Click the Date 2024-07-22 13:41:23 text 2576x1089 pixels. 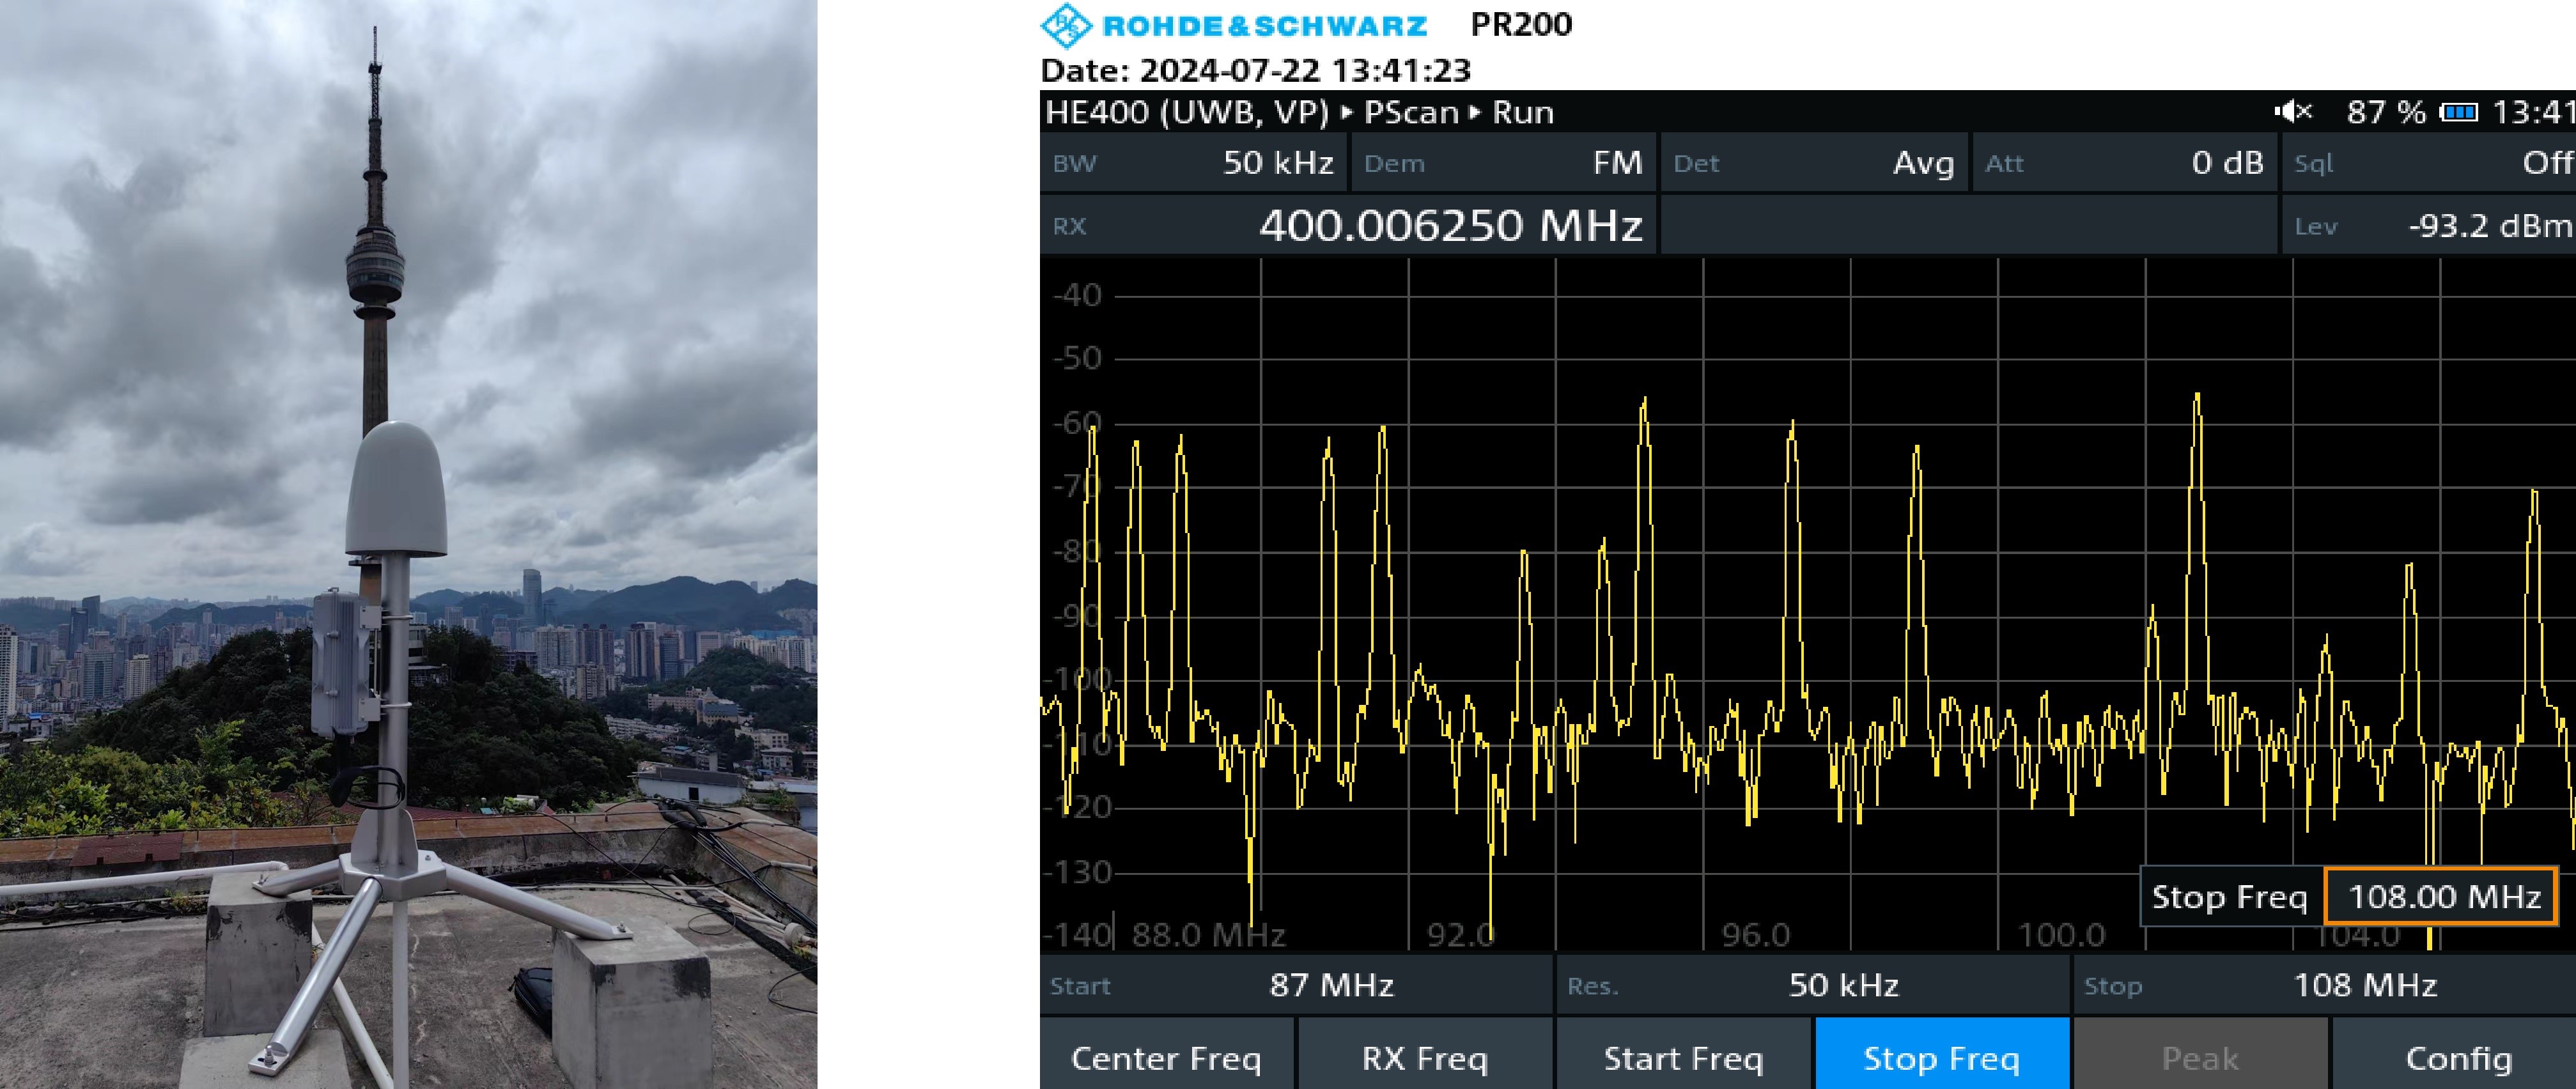(x=1256, y=71)
